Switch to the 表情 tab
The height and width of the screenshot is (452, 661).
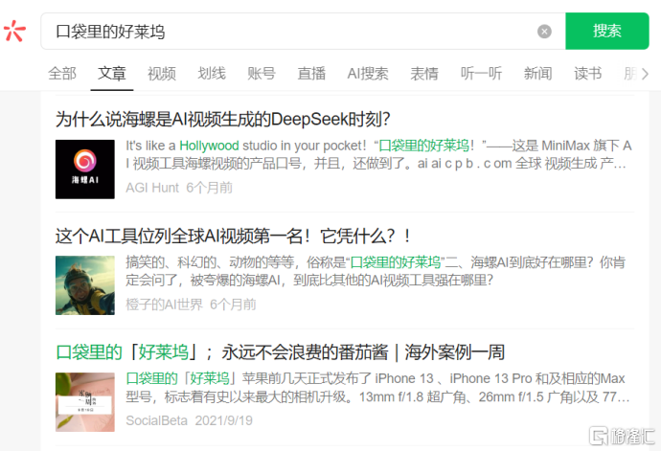point(424,74)
